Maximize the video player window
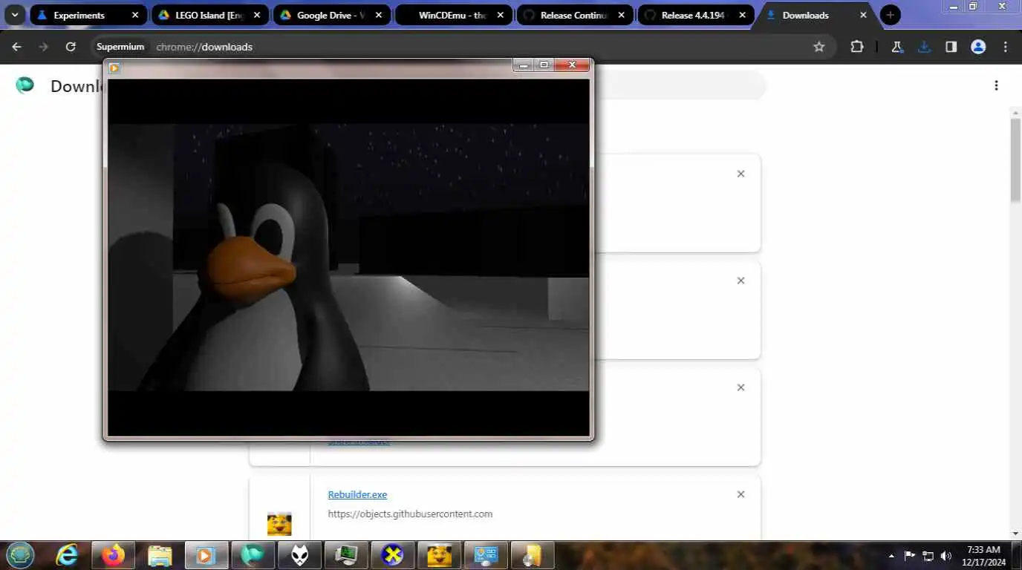The height and width of the screenshot is (570, 1022). click(x=544, y=65)
